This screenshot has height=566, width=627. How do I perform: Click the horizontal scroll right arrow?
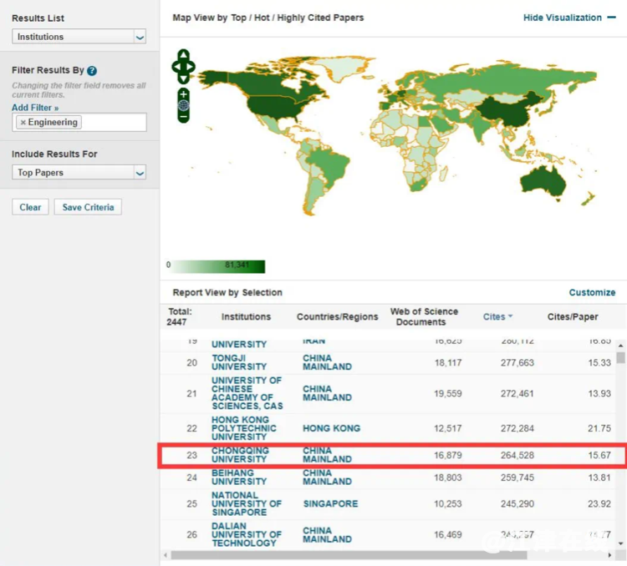point(609,555)
